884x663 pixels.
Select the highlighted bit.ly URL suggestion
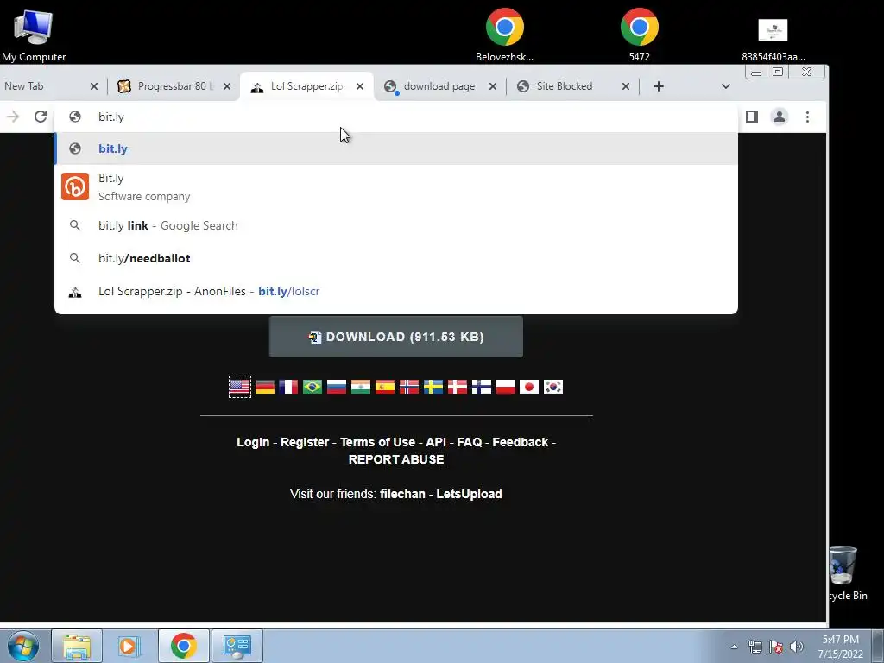395,148
